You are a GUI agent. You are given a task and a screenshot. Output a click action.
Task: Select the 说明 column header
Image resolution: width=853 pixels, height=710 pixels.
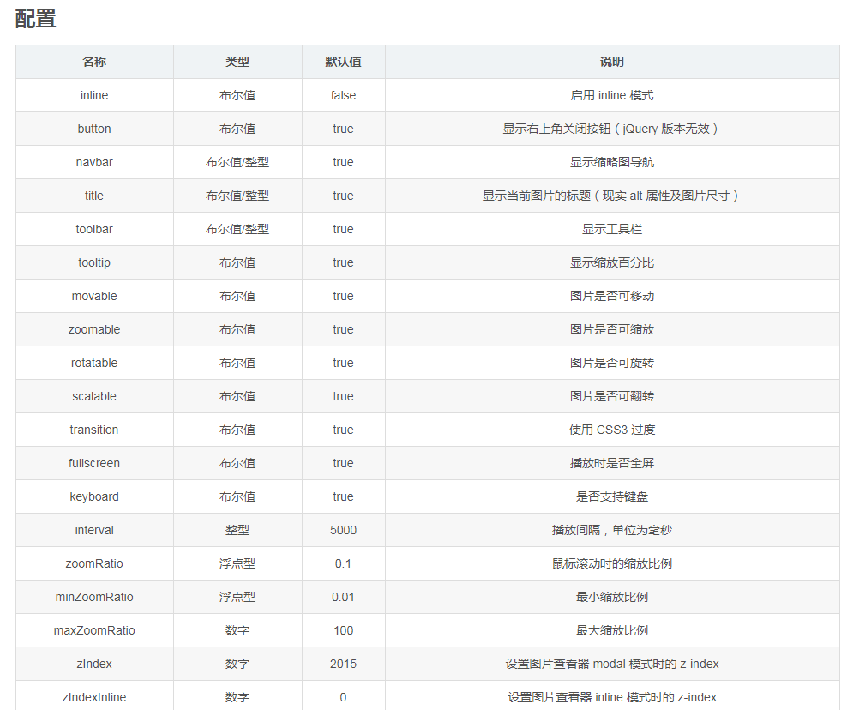coord(612,62)
